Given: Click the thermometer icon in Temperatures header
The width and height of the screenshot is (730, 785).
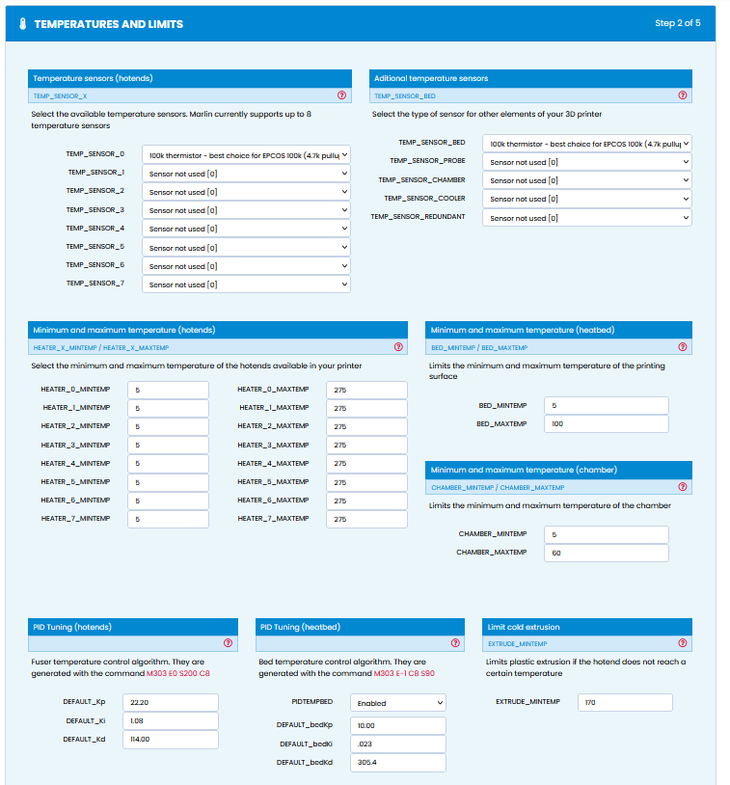Looking at the screenshot, I should [x=22, y=23].
